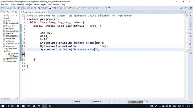Go back with the yellow Back arrow
This screenshot has width=193, height=108.
(97, 8)
